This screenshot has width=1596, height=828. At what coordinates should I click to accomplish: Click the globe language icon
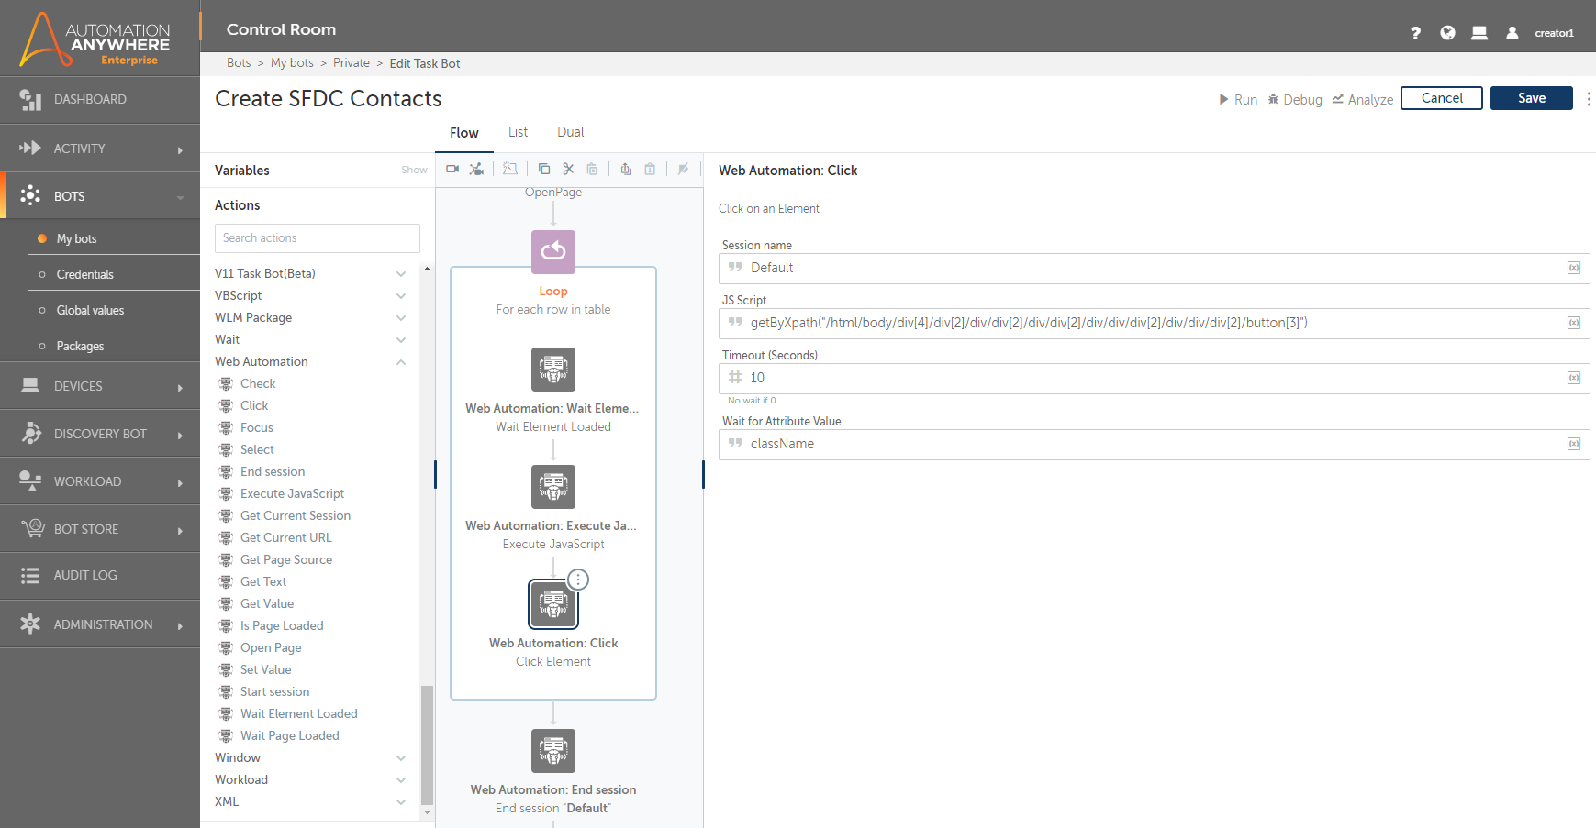click(1447, 33)
